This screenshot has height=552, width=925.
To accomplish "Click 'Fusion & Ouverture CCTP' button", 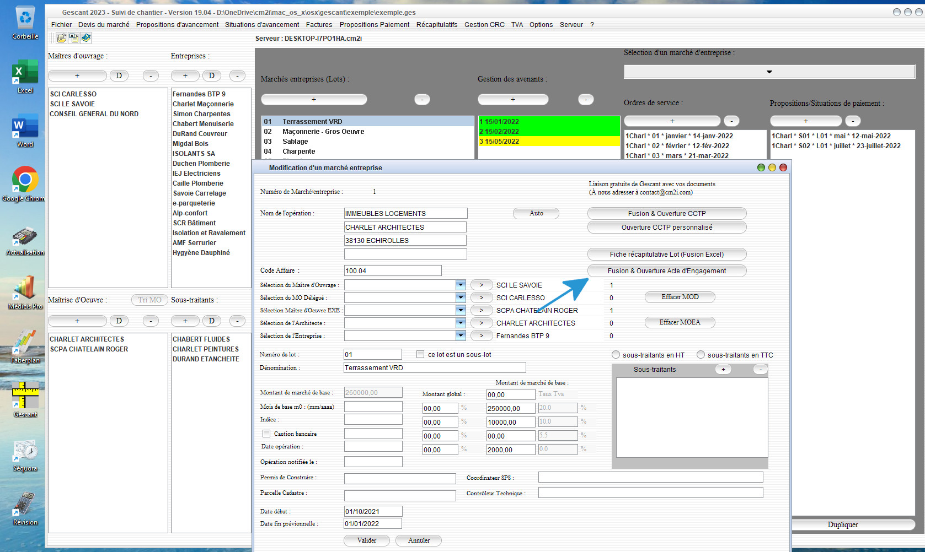I will [667, 213].
